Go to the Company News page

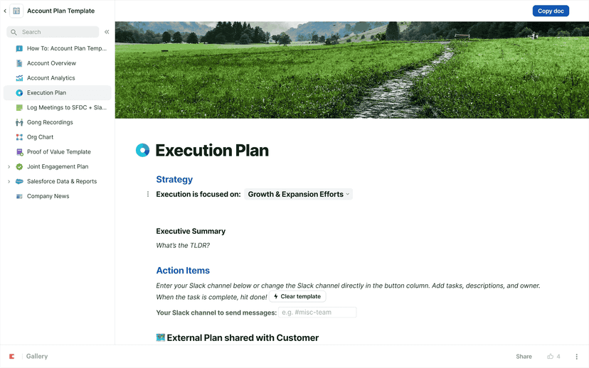(x=48, y=196)
